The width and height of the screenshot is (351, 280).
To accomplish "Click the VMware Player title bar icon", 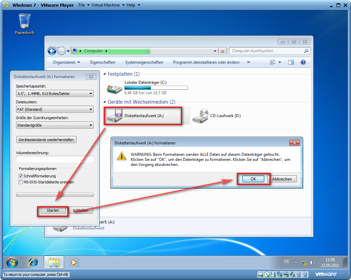I will pos(6,5).
